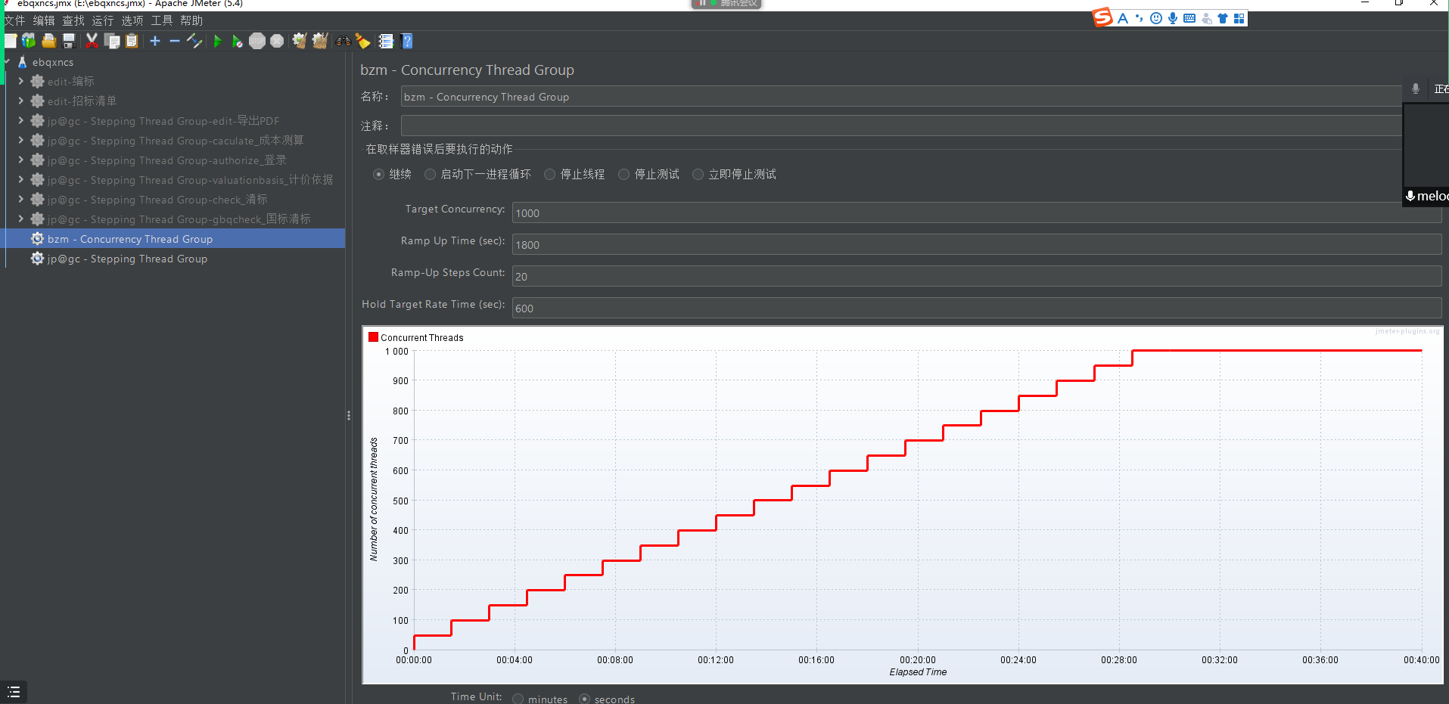The image size is (1449, 704).
Task: Select 启动下一进程循环 radio option
Action: (430, 175)
